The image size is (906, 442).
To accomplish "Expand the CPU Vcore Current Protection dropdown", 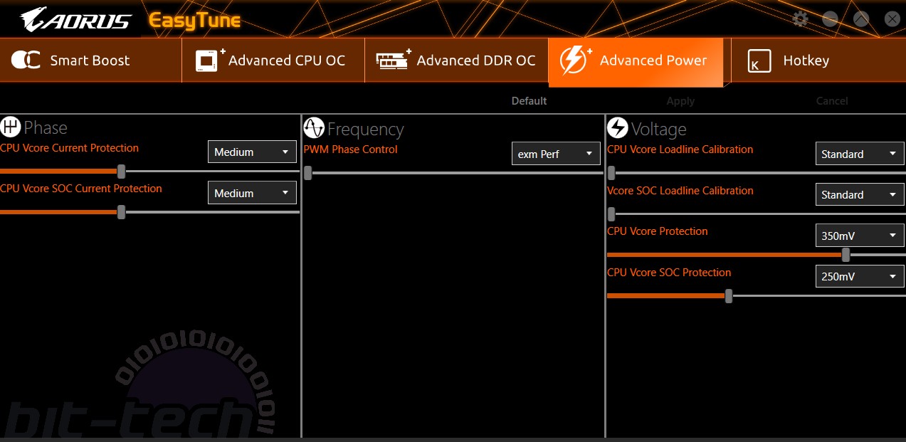I will [x=252, y=152].
